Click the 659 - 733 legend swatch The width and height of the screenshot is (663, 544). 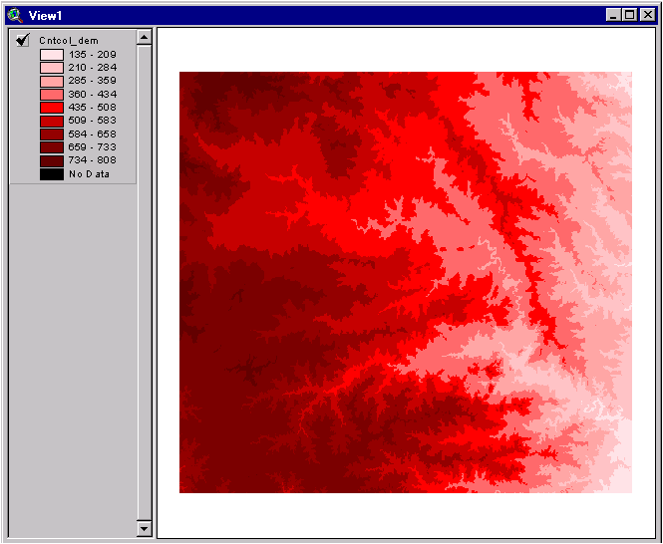[x=51, y=146]
